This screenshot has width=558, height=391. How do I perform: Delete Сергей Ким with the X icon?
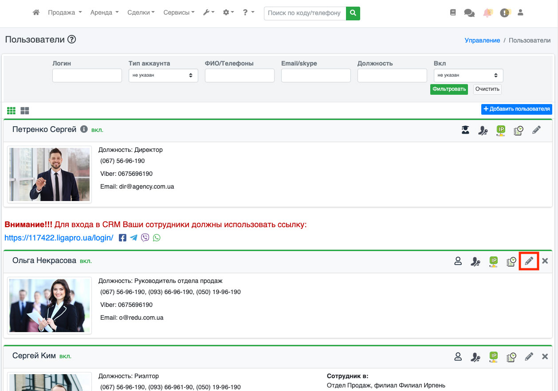coord(545,356)
